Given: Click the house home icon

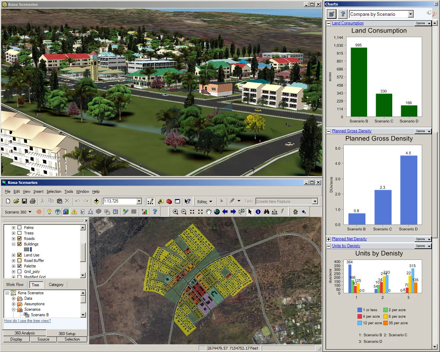Looking at the screenshot, I should pos(295,212).
